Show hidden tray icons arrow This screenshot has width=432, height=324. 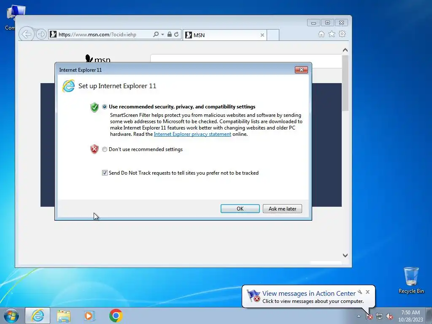tap(359, 316)
